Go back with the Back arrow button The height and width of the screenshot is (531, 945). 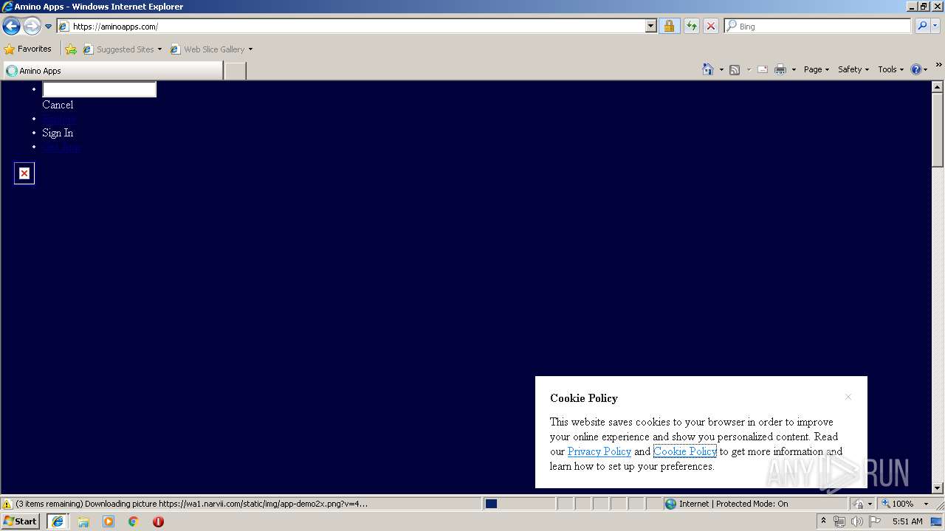coord(11,27)
